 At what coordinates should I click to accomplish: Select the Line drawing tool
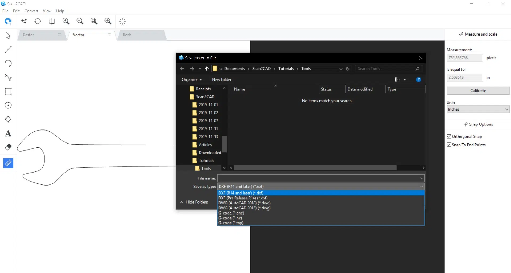[x=8, y=49]
